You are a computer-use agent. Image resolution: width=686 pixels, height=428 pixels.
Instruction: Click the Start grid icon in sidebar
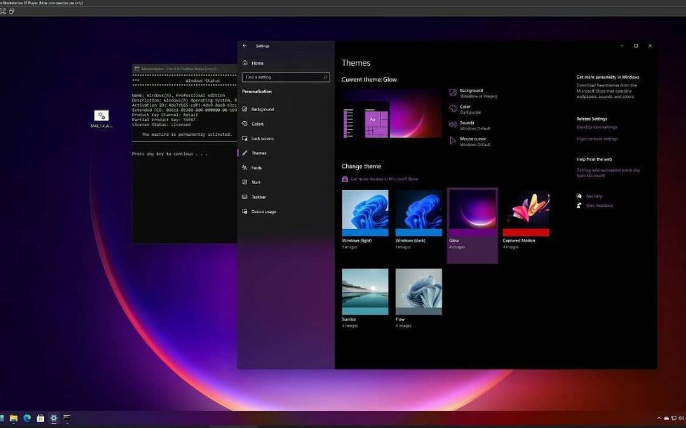[245, 182]
